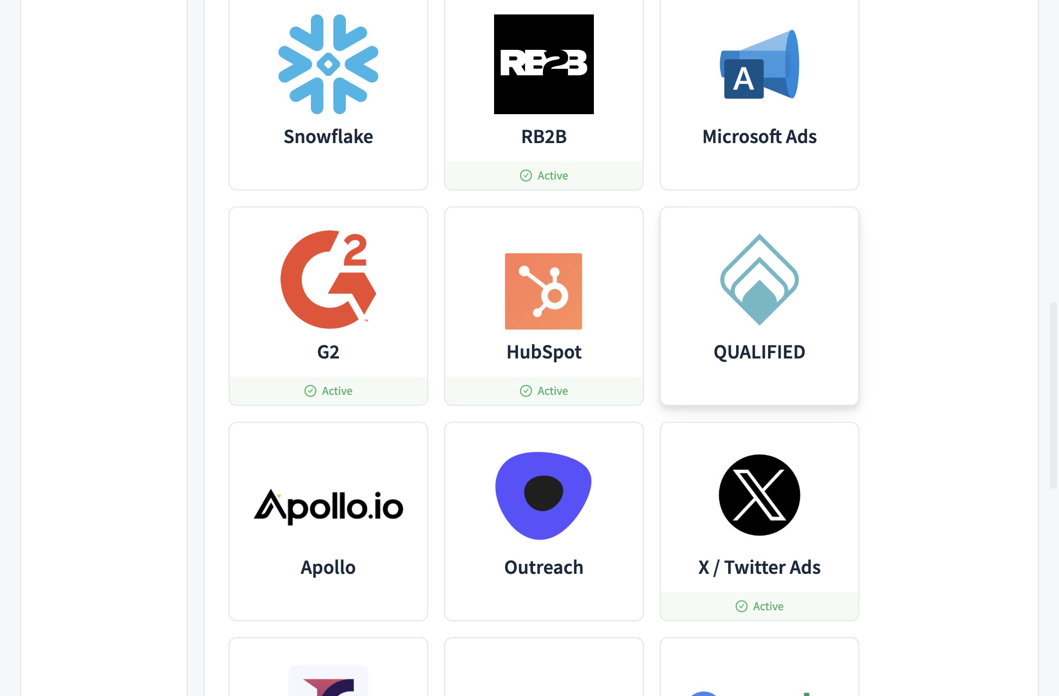The image size is (1059, 696).
Task: Click the X / Twitter Ads Active badge
Action: (x=759, y=606)
